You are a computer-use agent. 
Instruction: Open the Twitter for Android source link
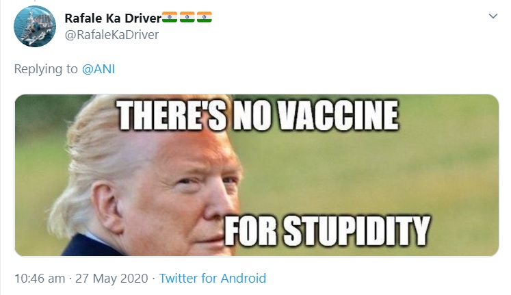coord(213,279)
